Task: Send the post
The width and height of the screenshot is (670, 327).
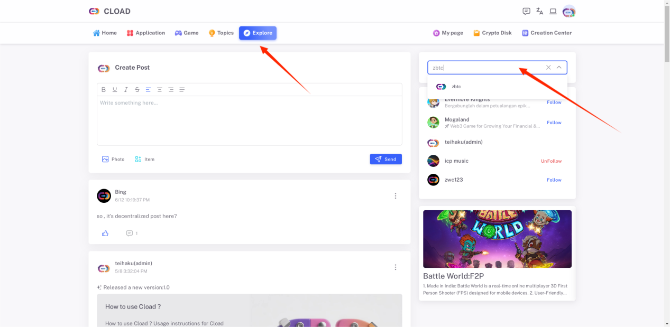Action: pyautogui.click(x=386, y=159)
